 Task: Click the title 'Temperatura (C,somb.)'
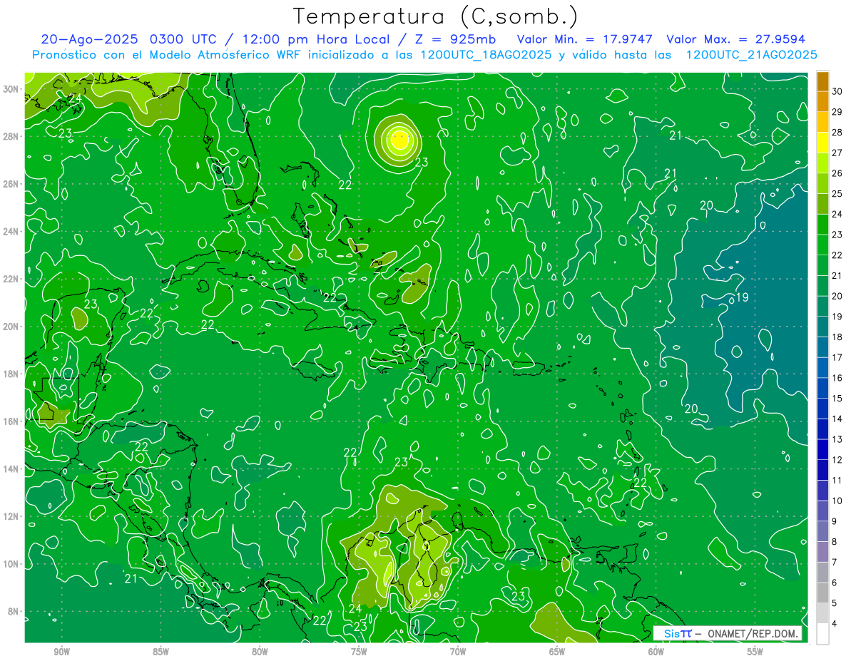(436, 16)
